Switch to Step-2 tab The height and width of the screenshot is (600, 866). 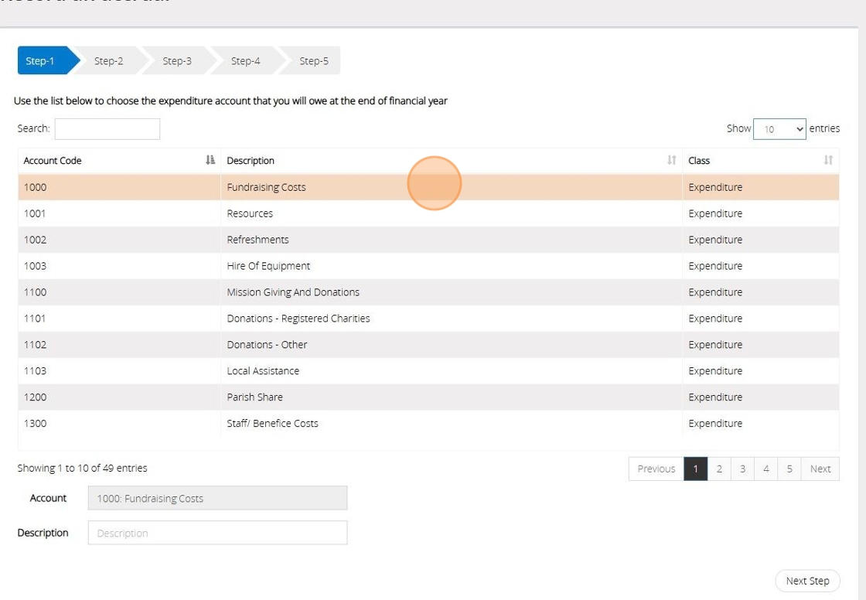coord(109,61)
